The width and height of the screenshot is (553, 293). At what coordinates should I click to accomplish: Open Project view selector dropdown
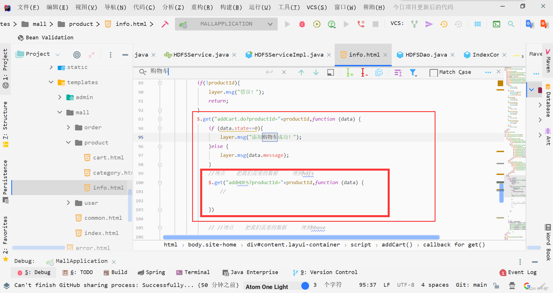pos(57,55)
